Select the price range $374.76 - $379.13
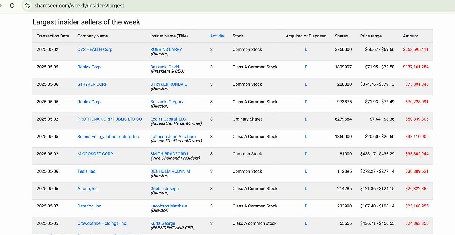This screenshot has width=455, height=235. 377,84
